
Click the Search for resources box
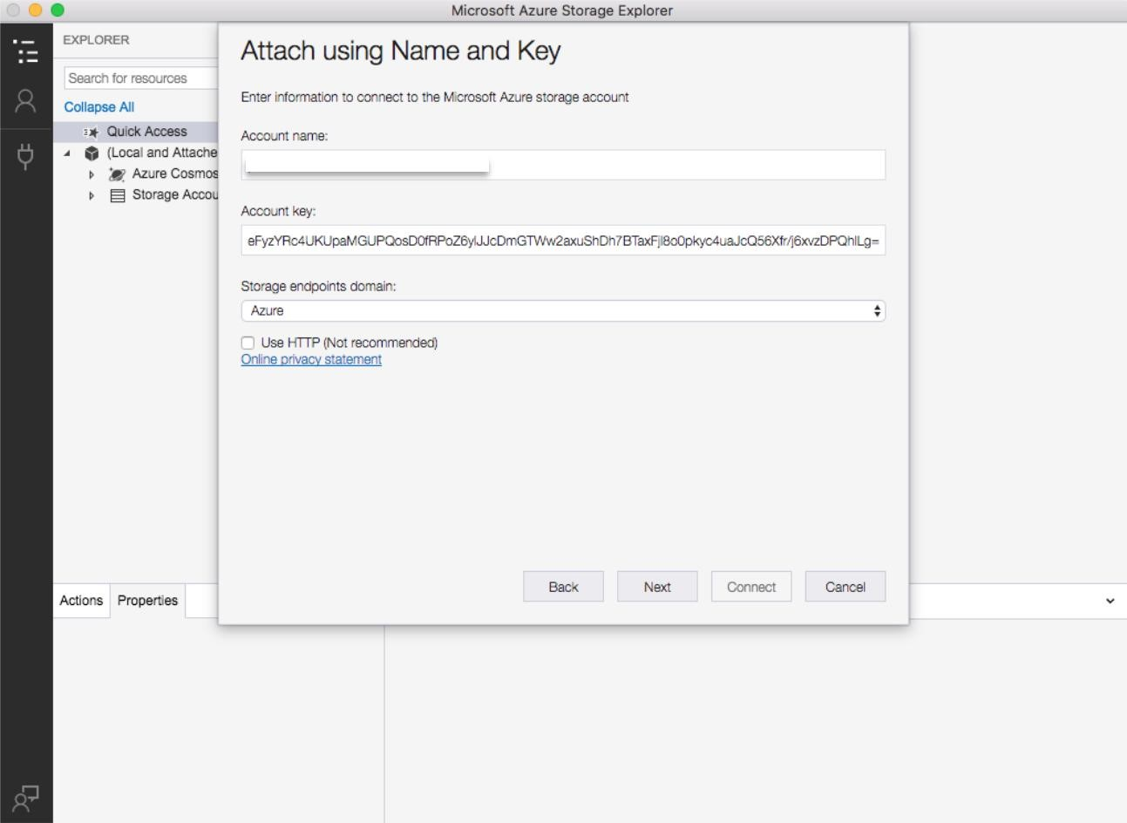point(140,78)
